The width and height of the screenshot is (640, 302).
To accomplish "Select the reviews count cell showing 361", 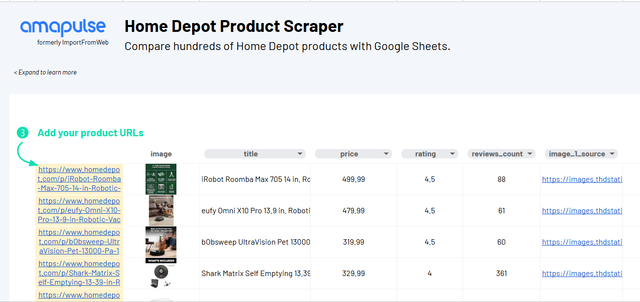I will tap(501, 274).
